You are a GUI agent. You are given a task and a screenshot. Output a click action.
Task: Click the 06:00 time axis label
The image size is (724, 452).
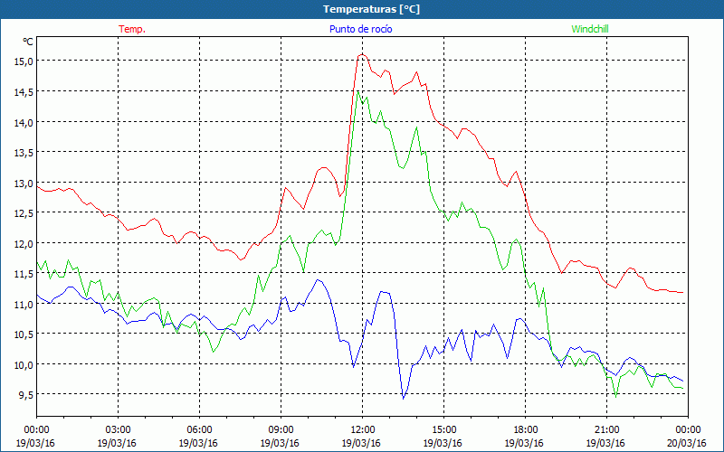click(199, 430)
